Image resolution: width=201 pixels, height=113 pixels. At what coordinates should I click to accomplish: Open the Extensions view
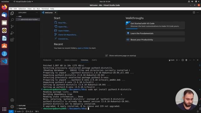[x=12, y=40]
